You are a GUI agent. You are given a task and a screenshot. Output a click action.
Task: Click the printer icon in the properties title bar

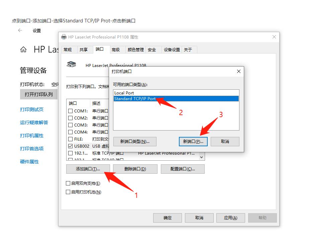click(64, 37)
